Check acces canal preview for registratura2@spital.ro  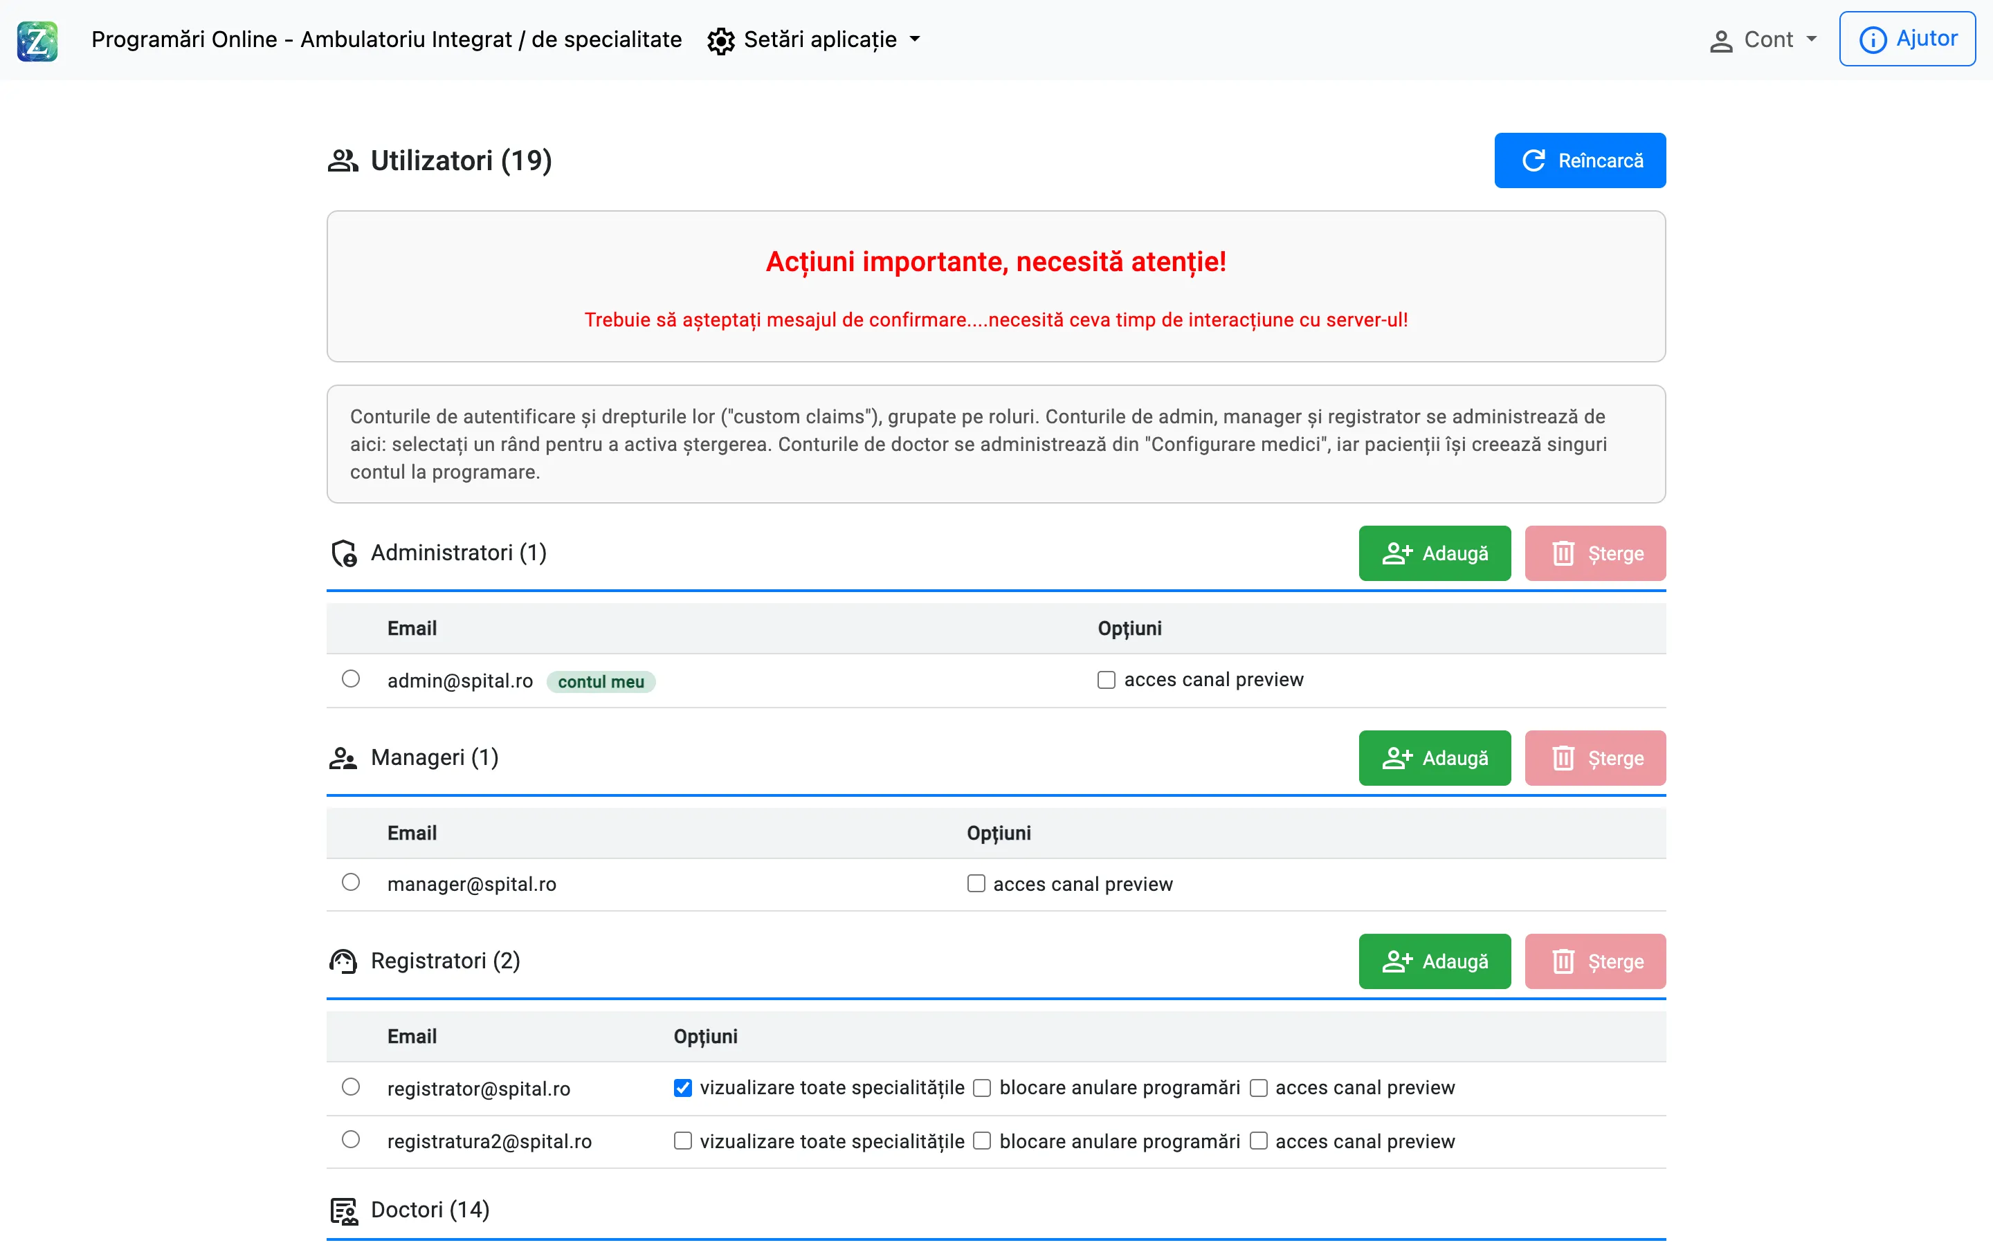point(1258,1141)
